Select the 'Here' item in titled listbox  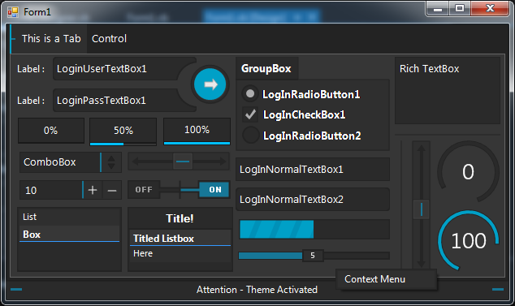coord(180,253)
